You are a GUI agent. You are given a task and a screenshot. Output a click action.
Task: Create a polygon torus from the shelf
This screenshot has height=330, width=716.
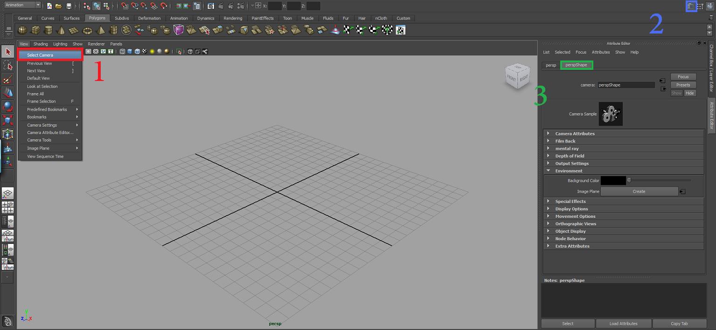click(x=87, y=29)
